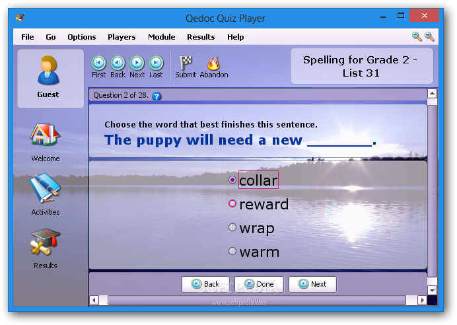The image size is (457, 325).
Task: Open the Go menu
Action: (x=51, y=37)
